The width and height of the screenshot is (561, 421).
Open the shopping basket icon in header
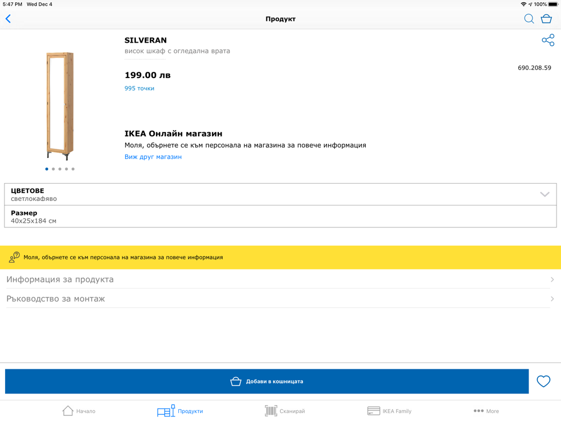tap(546, 19)
